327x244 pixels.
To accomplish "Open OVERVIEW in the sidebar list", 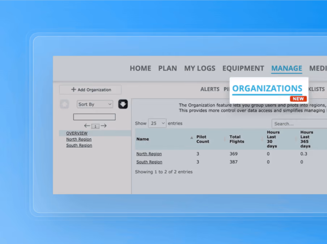I will 77,133.
